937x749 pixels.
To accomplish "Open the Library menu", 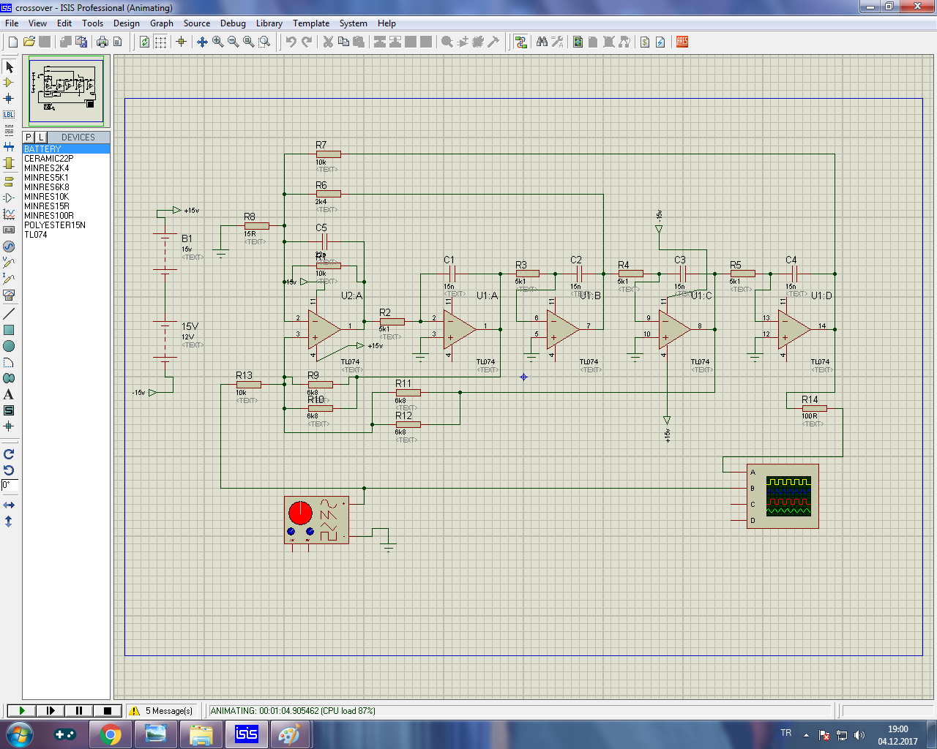I will coord(269,23).
